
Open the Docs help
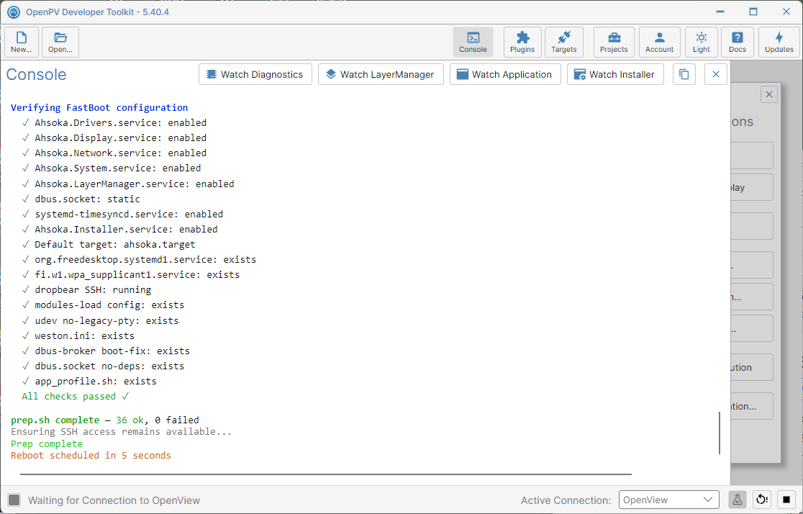pos(737,42)
